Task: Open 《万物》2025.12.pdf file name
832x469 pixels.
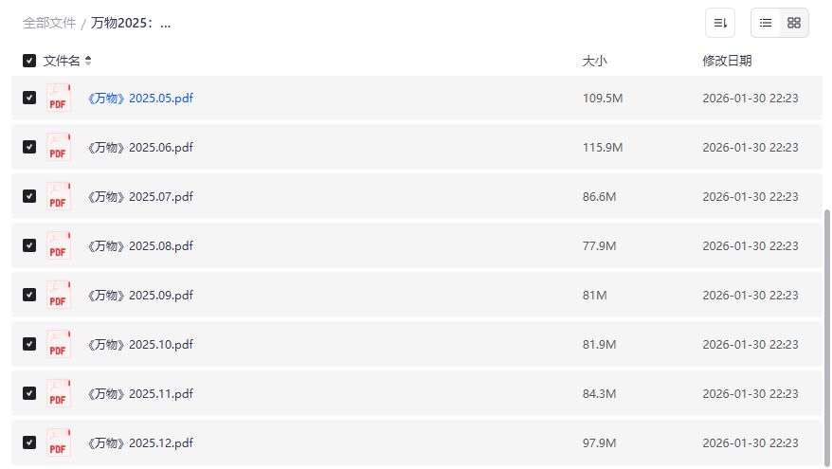Action: click(140, 442)
